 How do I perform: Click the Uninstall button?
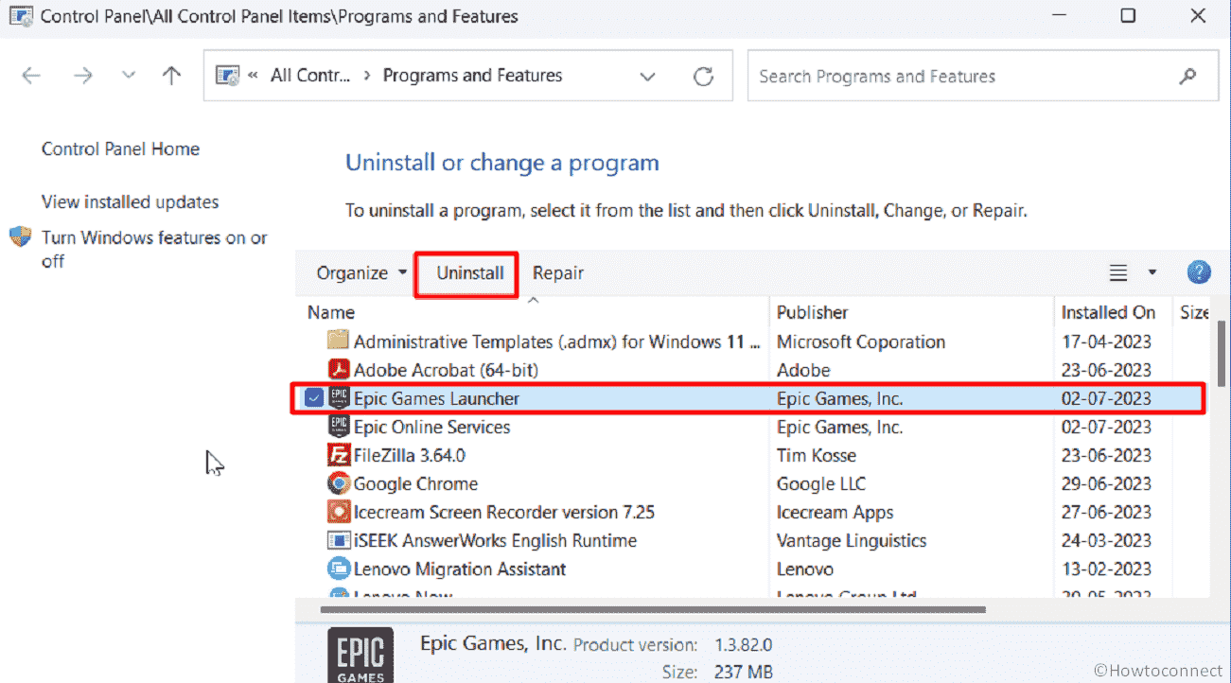pos(469,273)
